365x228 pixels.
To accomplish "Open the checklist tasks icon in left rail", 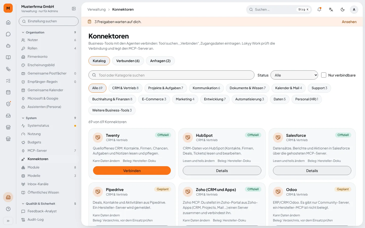I will (x=8, y=81).
